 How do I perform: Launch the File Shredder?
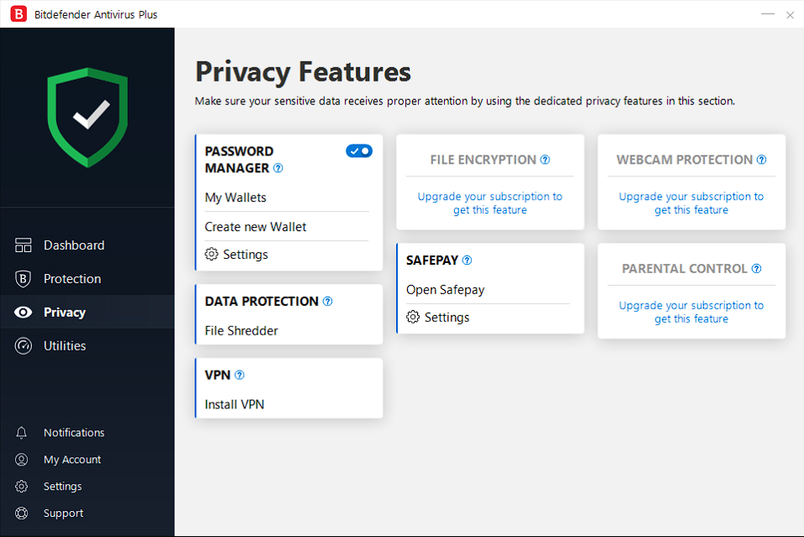click(241, 330)
